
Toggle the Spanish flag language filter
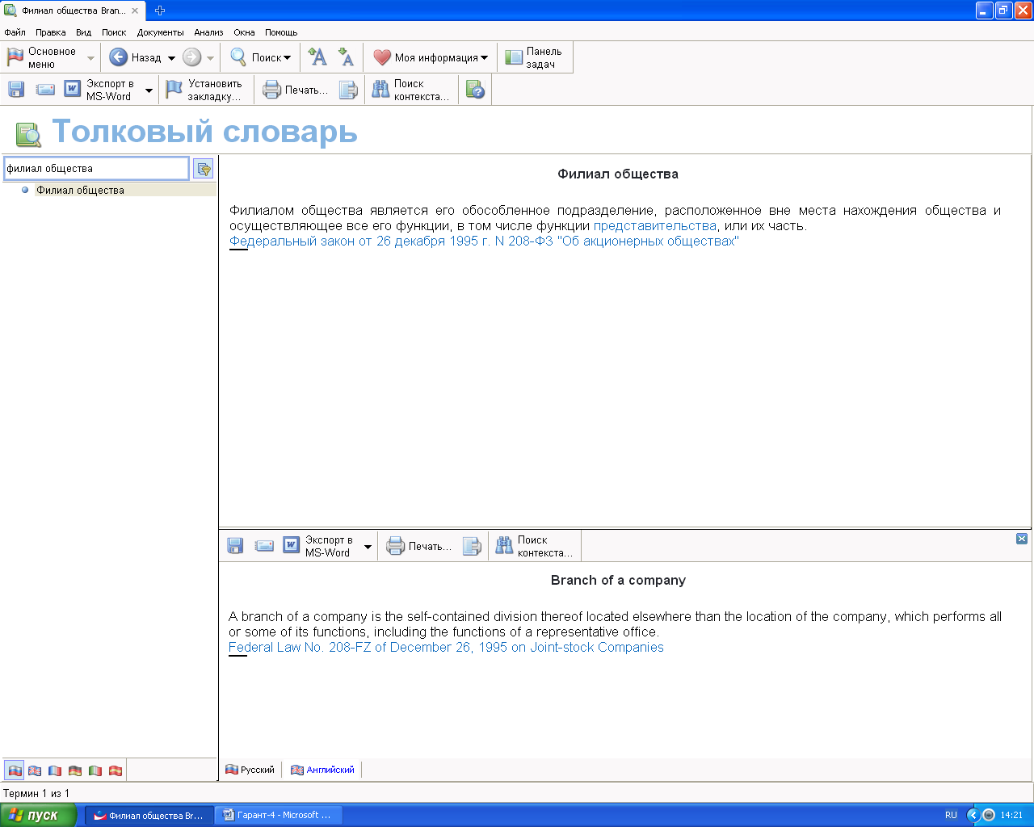pyautogui.click(x=116, y=770)
